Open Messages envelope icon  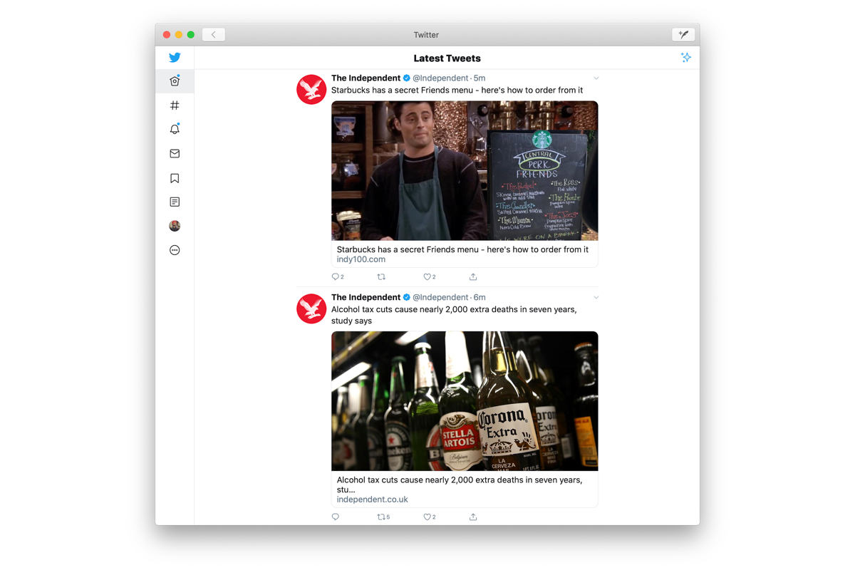tap(175, 153)
